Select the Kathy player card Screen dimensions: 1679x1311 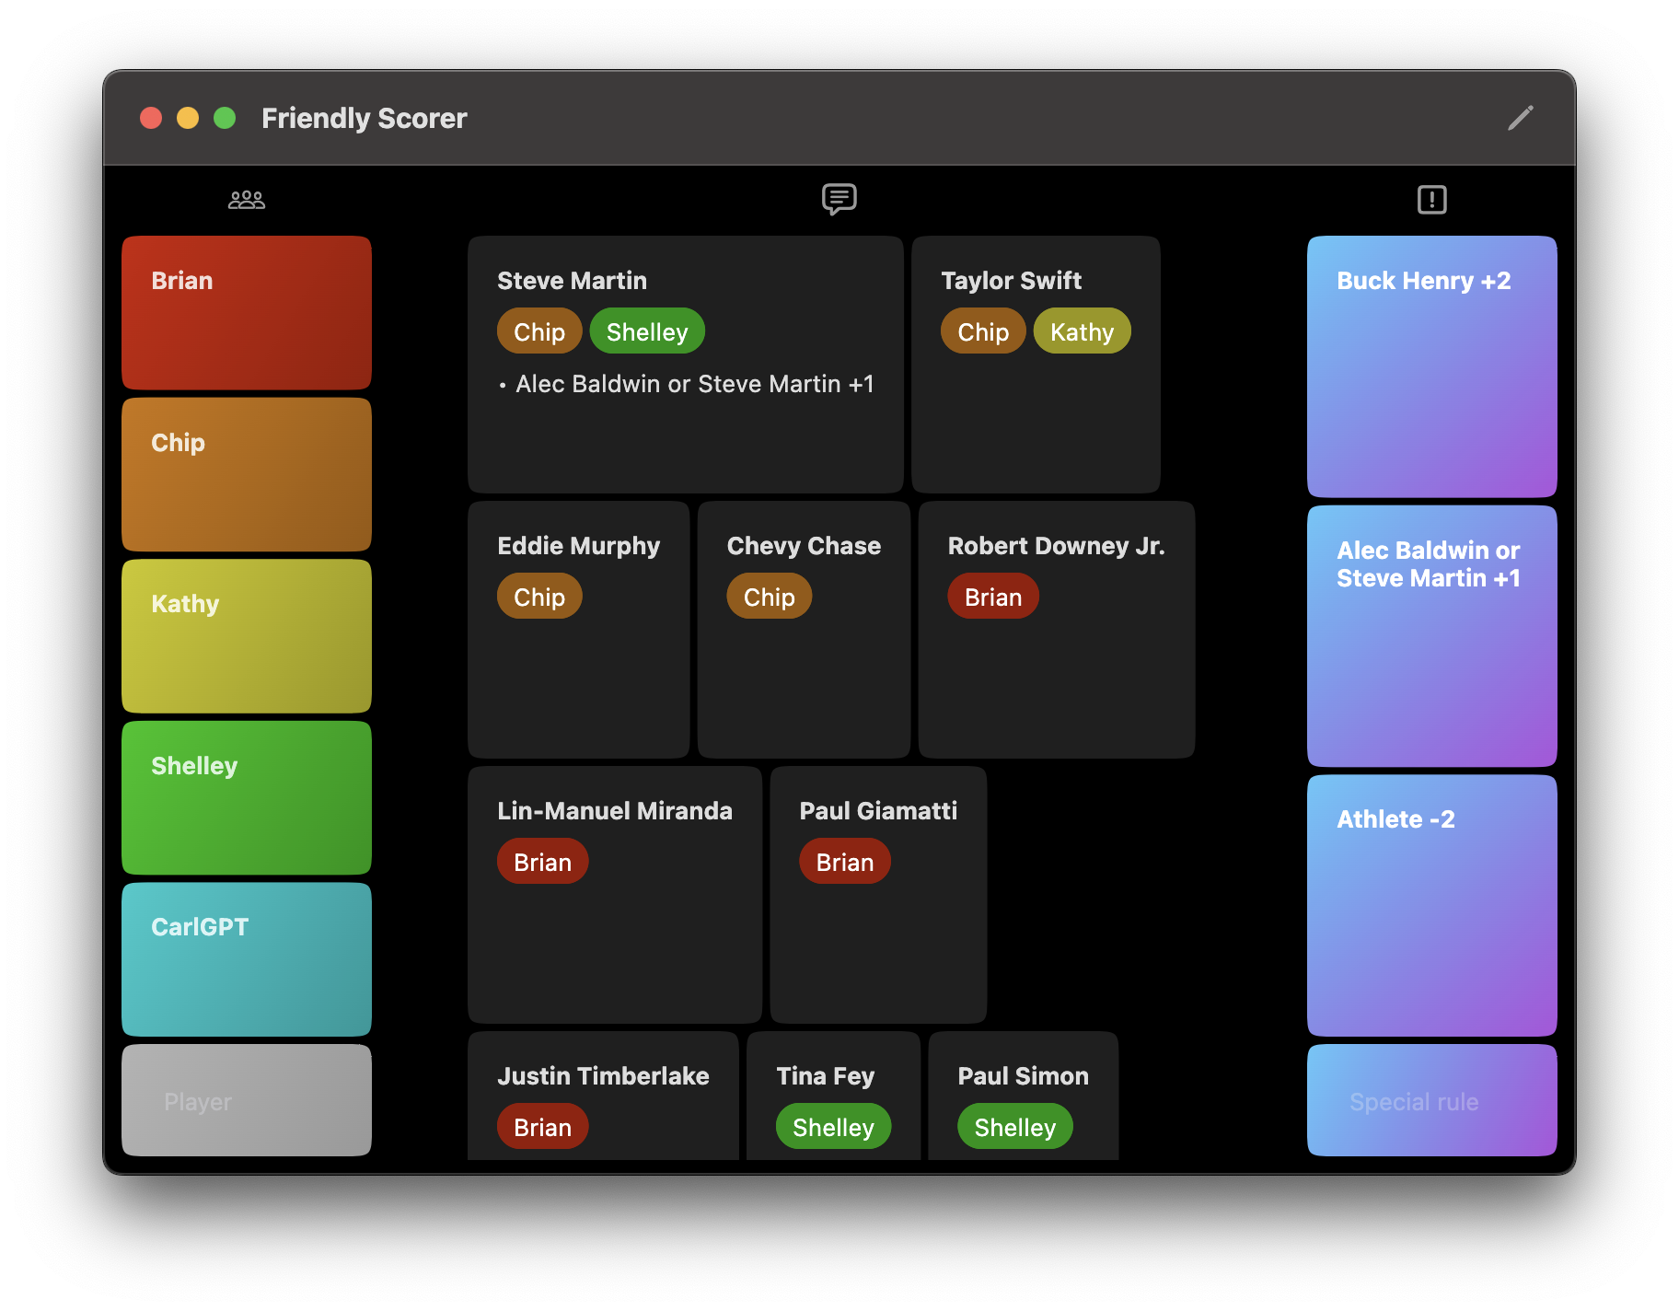point(247,635)
